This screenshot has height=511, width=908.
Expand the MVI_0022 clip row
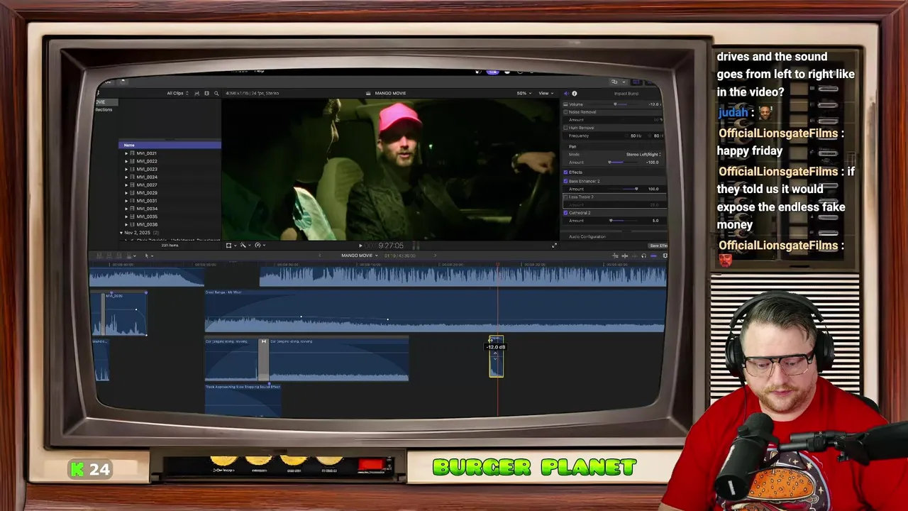(126, 161)
